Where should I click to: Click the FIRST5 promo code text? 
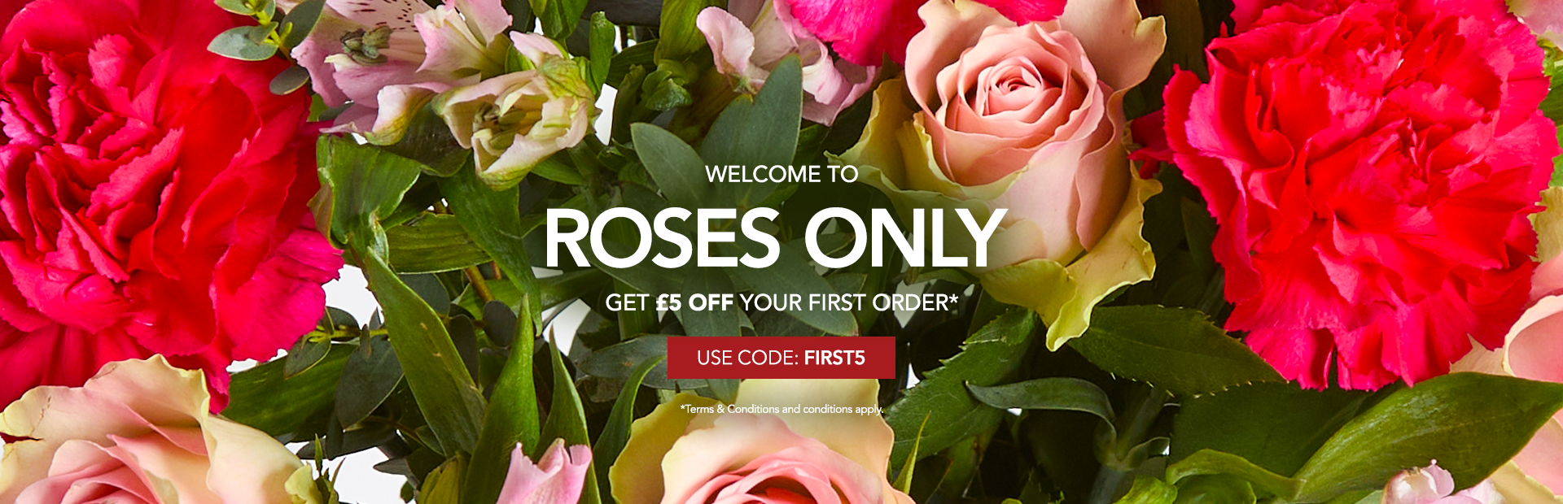(834, 358)
